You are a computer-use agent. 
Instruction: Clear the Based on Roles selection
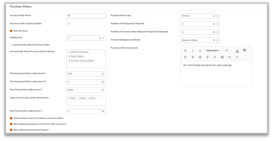[214, 40]
